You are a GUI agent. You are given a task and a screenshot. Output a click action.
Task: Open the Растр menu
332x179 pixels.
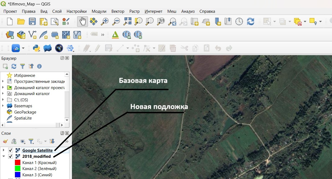click(135, 11)
